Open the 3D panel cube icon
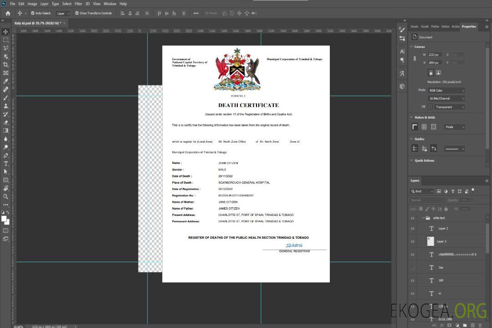This screenshot has width=492, height=328. coord(402,86)
